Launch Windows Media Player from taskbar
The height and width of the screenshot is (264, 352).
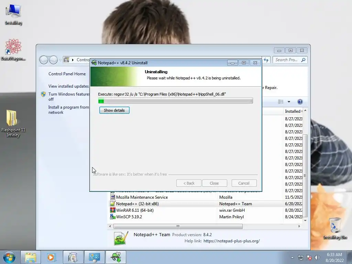pos(51,257)
